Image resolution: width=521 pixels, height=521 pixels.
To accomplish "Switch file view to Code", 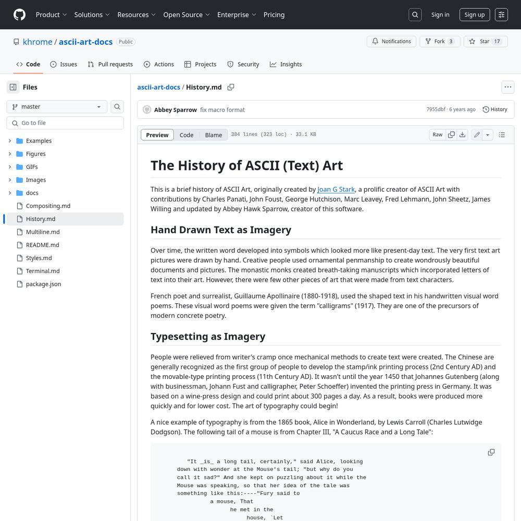I will click(x=187, y=135).
